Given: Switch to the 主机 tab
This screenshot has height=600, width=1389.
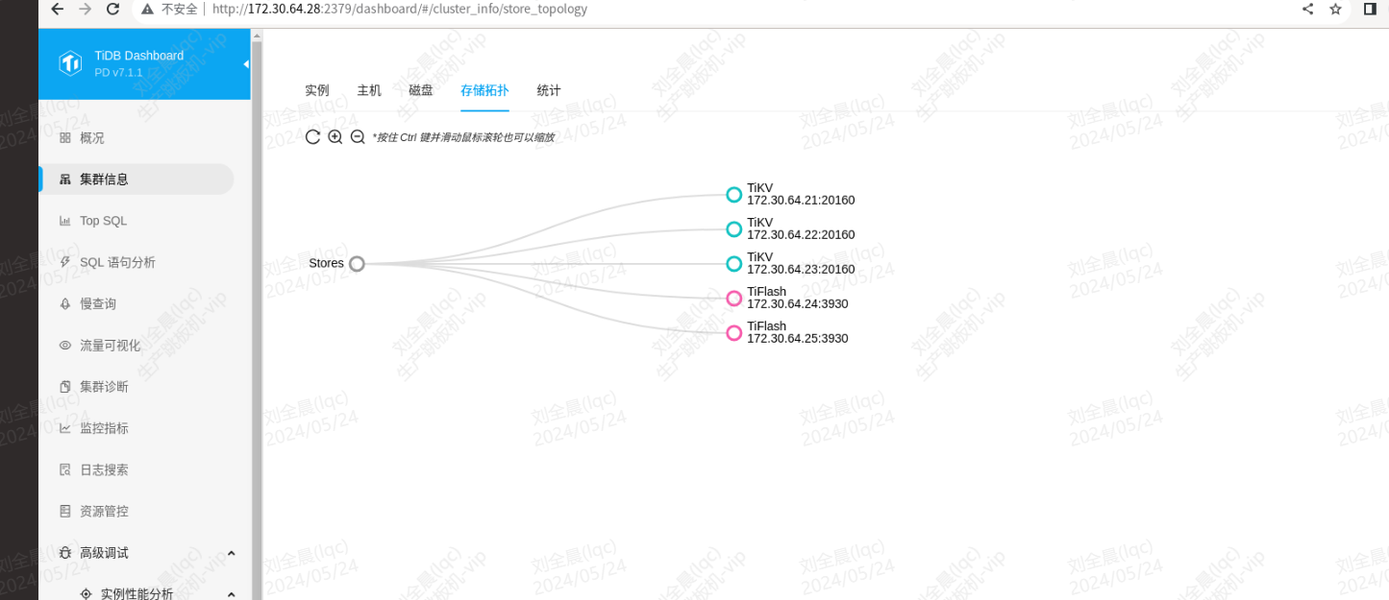Looking at the screenshot, I should [x=369, y=90].
